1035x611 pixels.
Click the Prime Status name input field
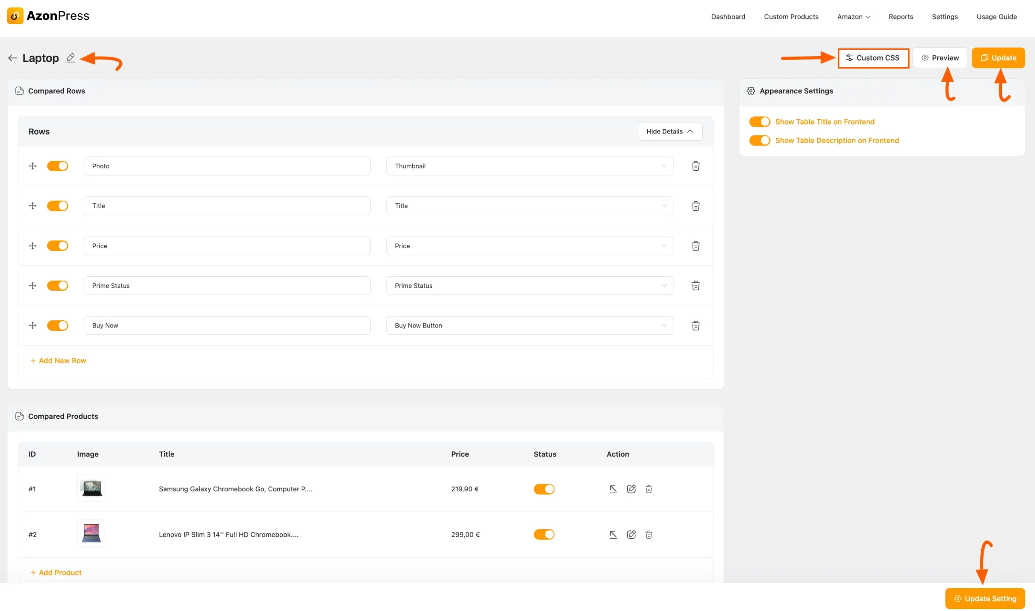click(227, 286)
